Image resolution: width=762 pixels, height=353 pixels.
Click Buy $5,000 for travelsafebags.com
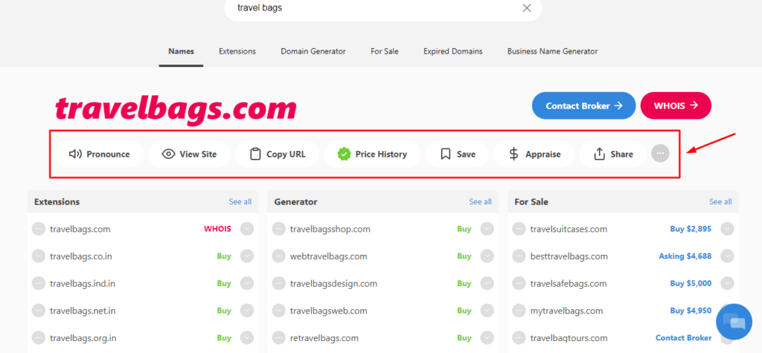tap(691, 283)
